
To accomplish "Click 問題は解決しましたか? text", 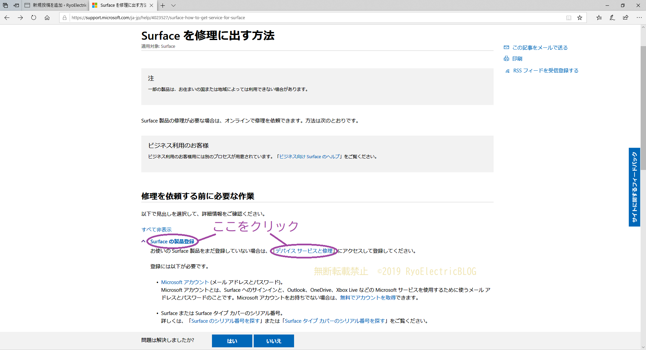I will pos(168,340).
